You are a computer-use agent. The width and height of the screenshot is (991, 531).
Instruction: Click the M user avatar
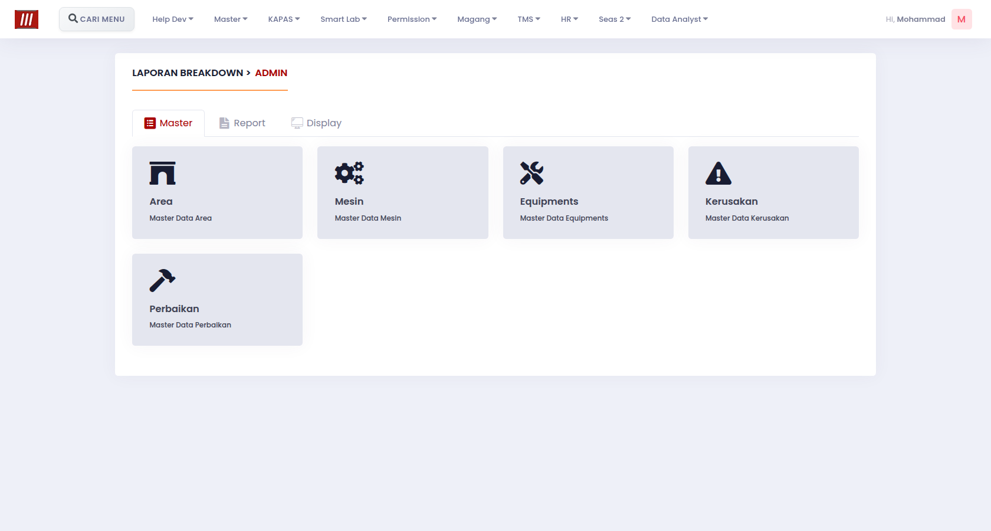(x=962, y=19)
